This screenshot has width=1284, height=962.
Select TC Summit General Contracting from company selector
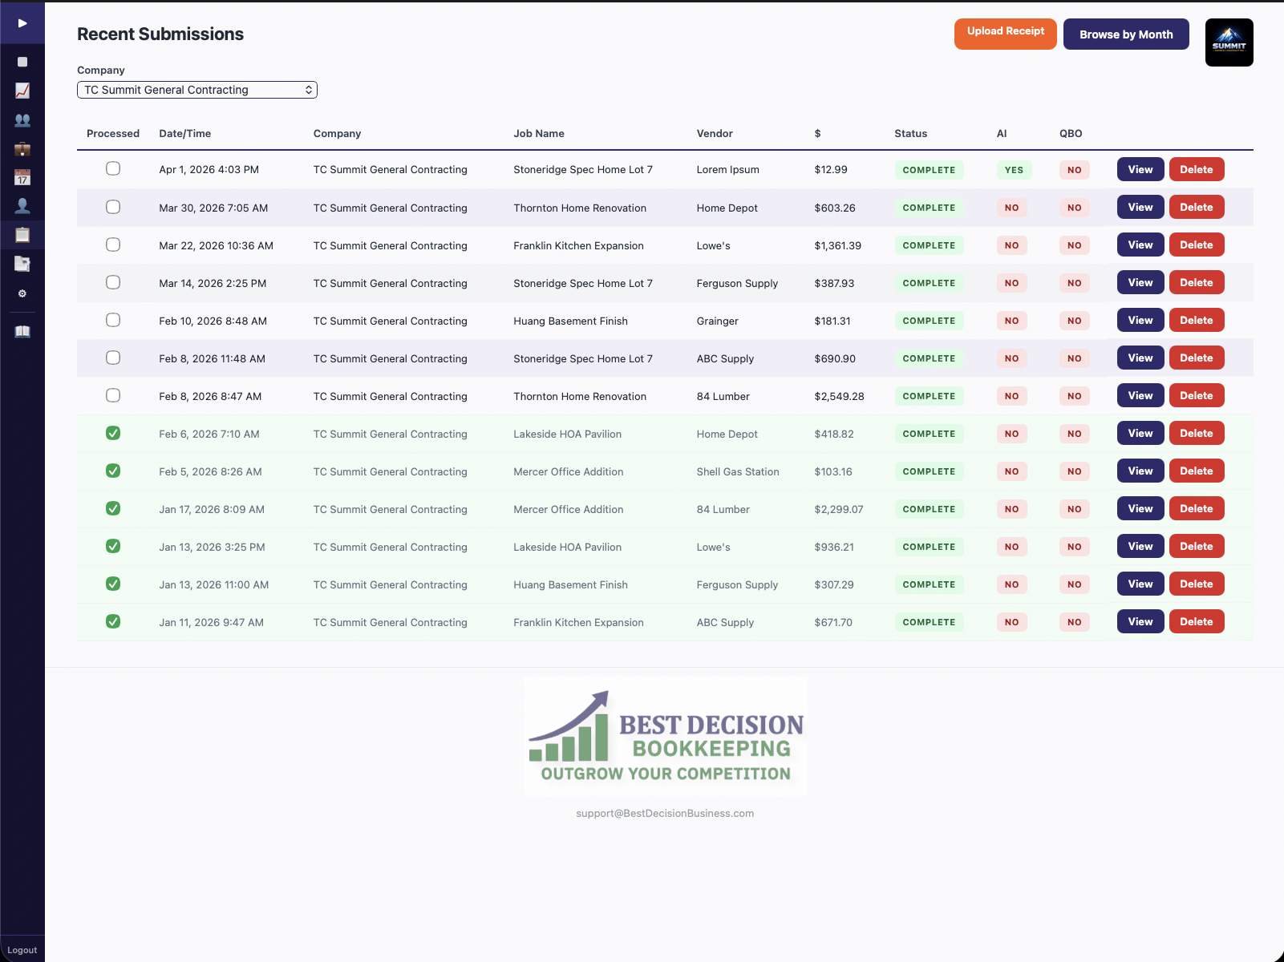point(196,90)
